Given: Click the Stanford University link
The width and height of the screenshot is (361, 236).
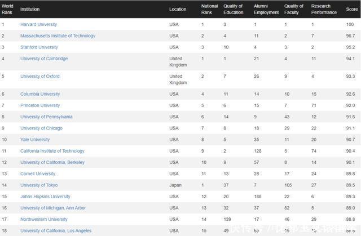Looking at the screenshot, I should coord(39,47).
